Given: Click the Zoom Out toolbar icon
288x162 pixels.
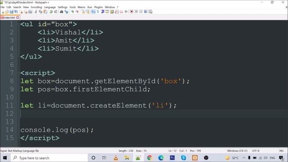Looking at the screenshot, I should (x=77, y=12).
